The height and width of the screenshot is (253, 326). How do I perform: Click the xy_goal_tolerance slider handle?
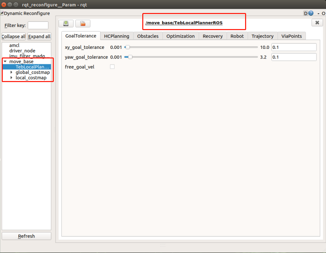coord(127,47)
